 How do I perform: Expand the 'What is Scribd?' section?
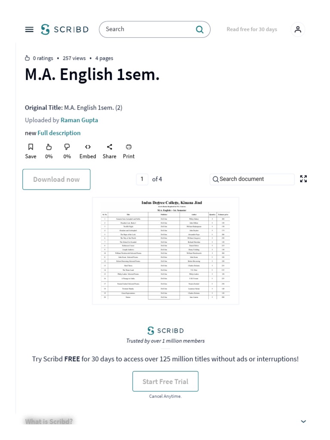[x=303, y=421]
